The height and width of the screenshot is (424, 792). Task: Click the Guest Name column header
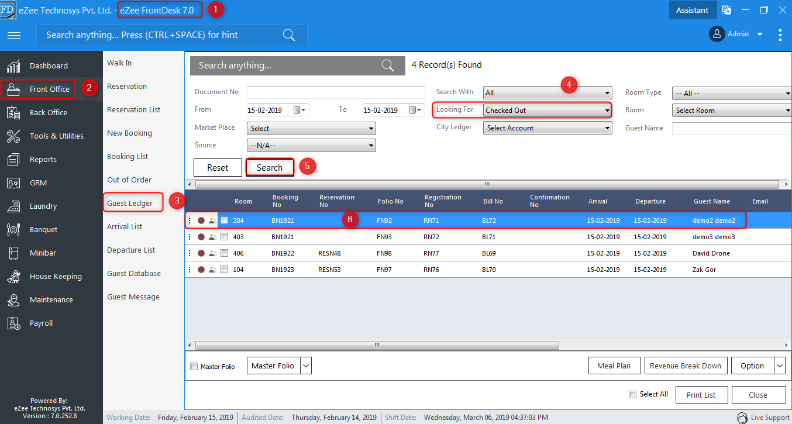pos(712,201)
